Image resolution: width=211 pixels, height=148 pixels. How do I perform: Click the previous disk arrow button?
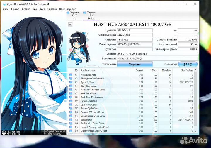click(70, 25)
